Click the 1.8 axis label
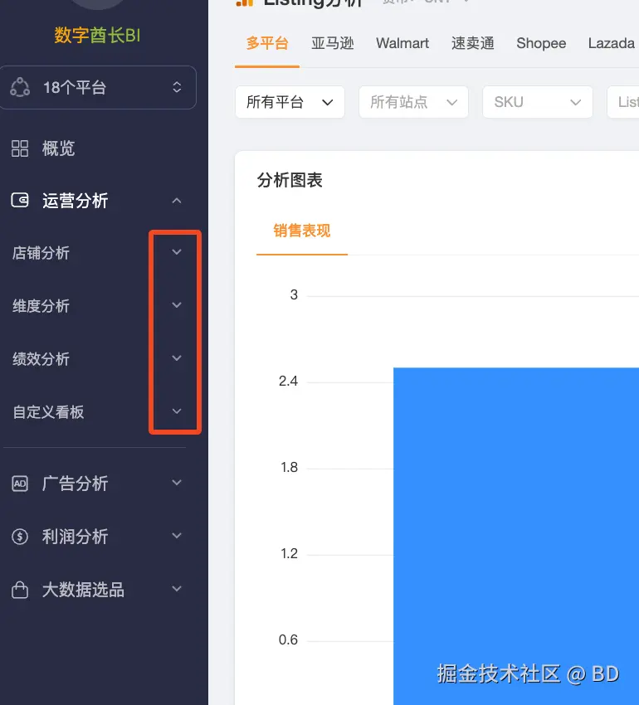639x705 pixels. point(289,468)
